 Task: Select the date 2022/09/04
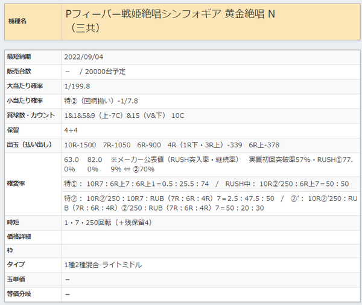pos(84,57)
